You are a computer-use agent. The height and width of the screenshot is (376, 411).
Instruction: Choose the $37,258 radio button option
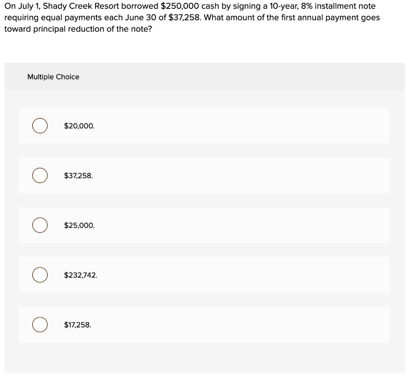(40, 176)
